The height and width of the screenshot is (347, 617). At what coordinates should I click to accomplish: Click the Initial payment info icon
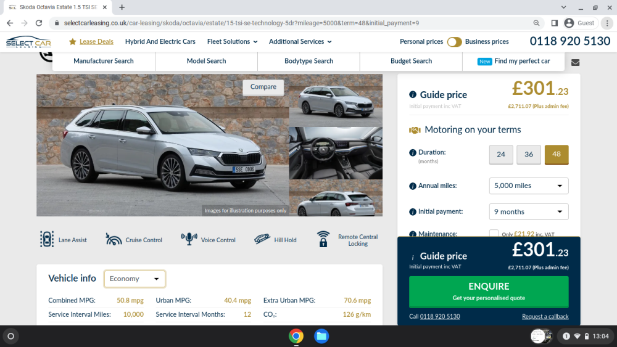tap(413, 212)
